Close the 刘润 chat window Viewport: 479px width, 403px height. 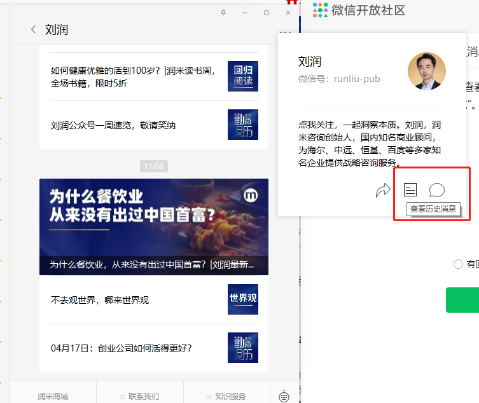(x=288, y=13)
